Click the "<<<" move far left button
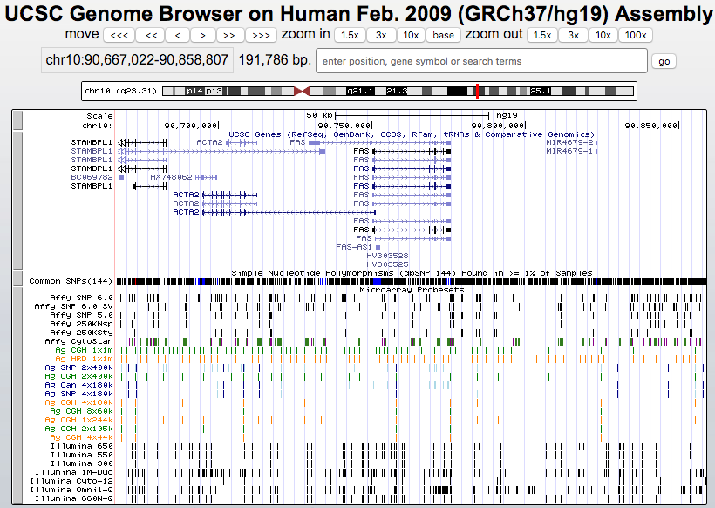Image resolution: width=715 pixels, height=508 pixels. point(119,35)
